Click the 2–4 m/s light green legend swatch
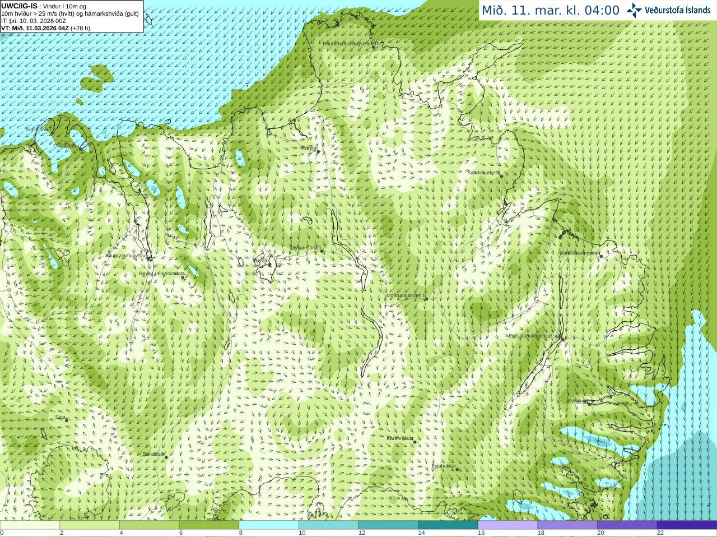Viewport: 717px width, 537px height. point(90,525)
